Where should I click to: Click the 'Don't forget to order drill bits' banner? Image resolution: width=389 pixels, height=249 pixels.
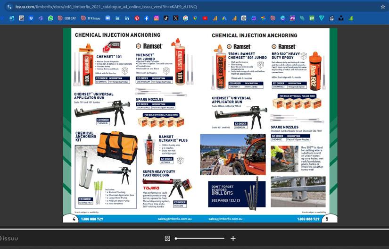pos(237,194)
